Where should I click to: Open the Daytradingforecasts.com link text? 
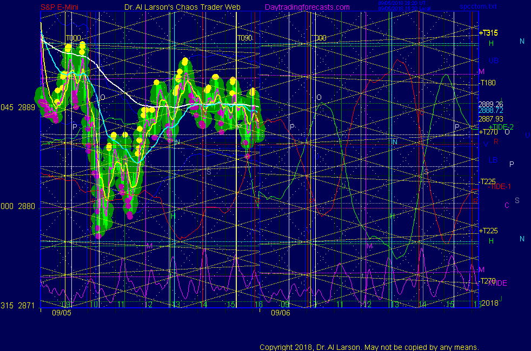307,7
